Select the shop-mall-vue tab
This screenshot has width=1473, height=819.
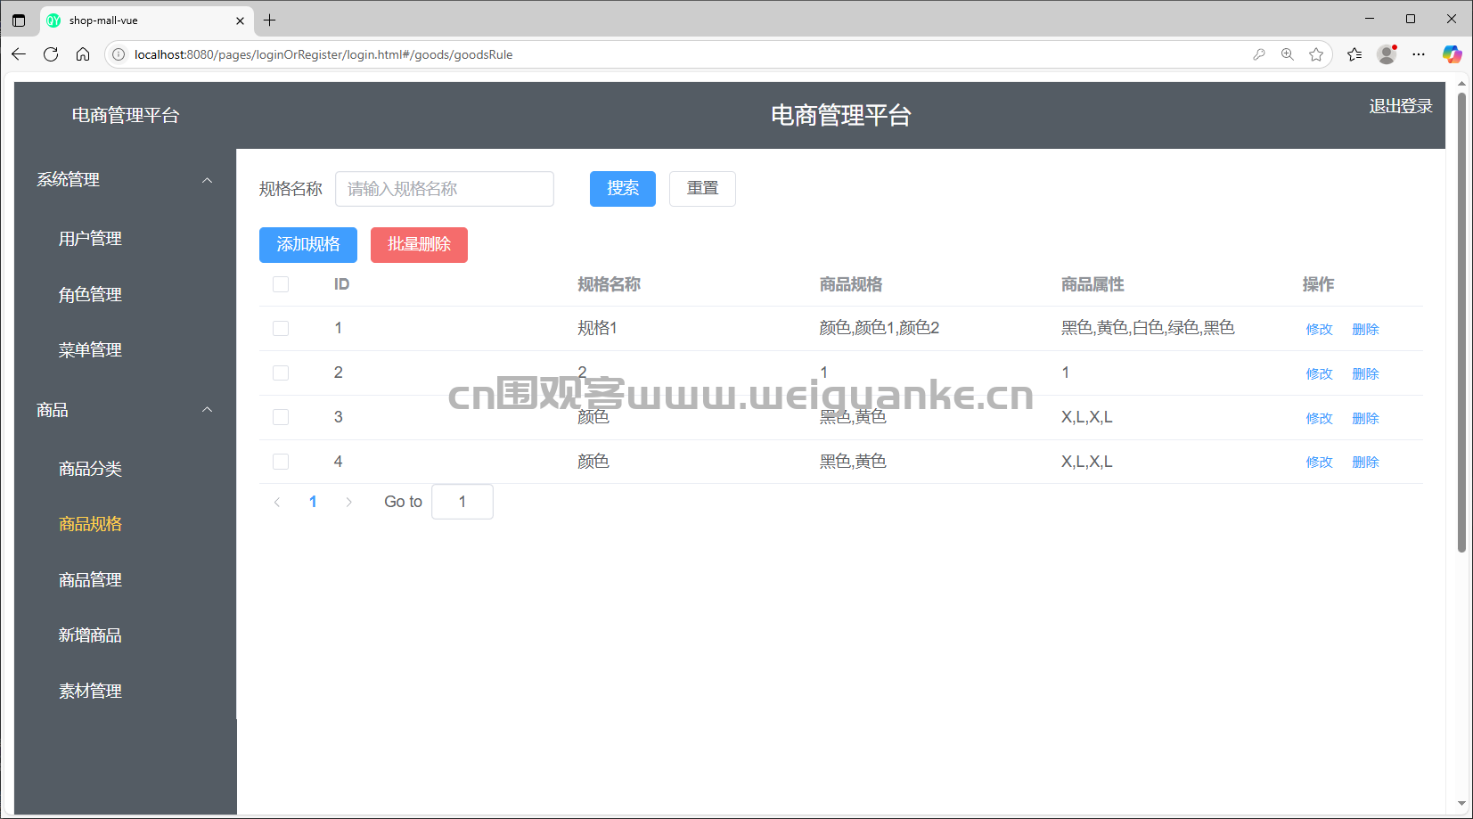pyautogui.click(x=146, y=20)
